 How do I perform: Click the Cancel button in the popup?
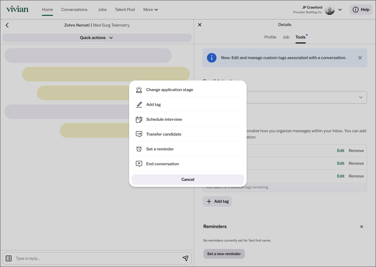[188, 180]
